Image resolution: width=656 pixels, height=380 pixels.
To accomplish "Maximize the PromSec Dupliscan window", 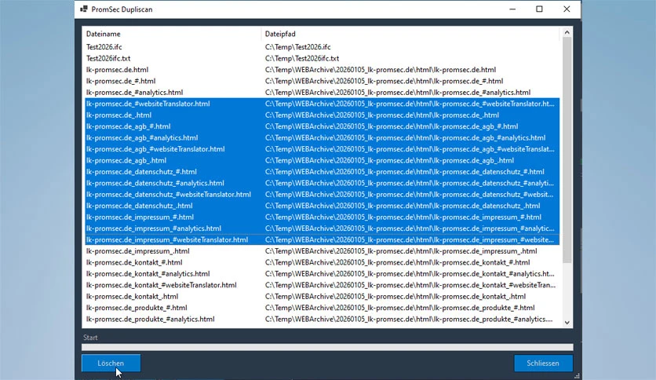I will coord(539,9).
